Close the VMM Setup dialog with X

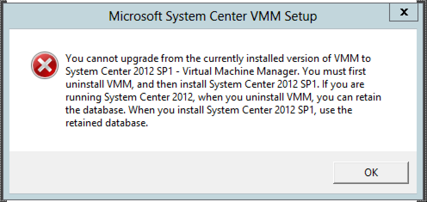click(x=404, y=12)
